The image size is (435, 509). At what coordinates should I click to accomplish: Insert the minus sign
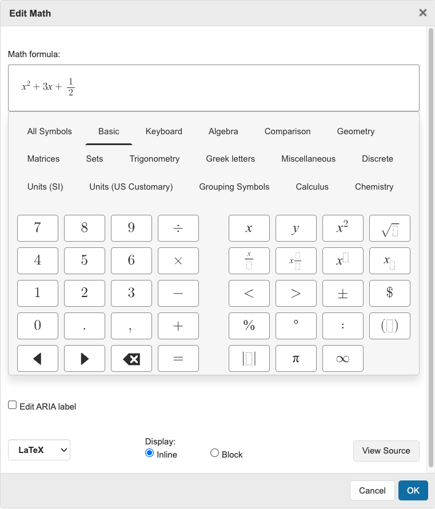178,293
